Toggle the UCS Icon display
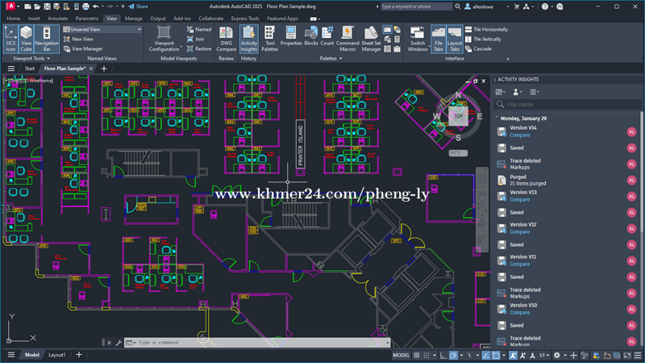Screen dimensions: 645x363 pos(10,39)
